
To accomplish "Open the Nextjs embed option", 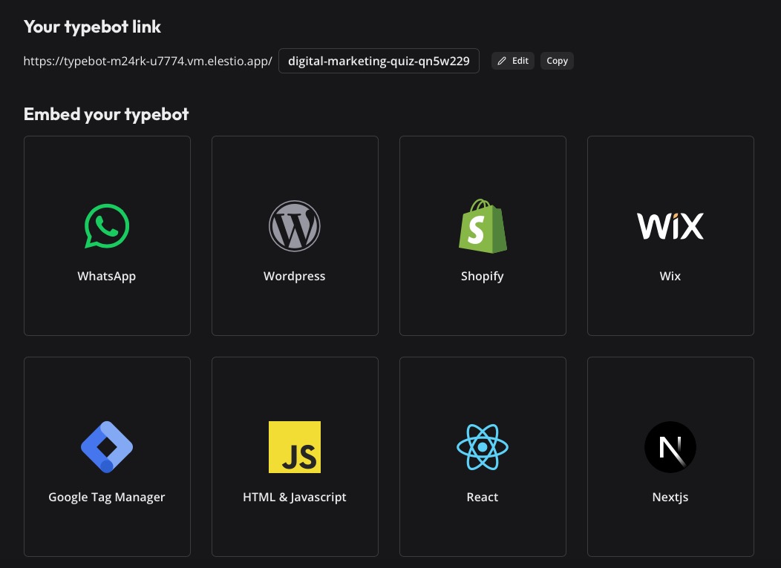I will click(670, 456).
